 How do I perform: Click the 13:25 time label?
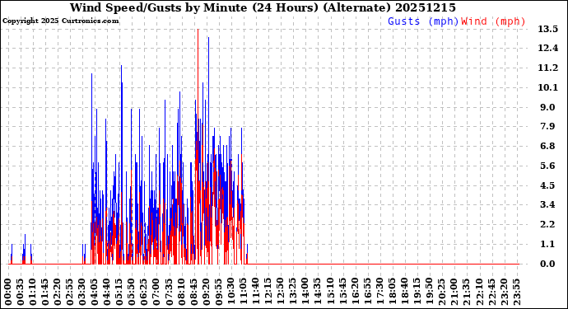(293, 293)
